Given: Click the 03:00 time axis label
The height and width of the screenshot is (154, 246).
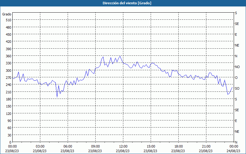Looking at the screenshot, I should click(x=40, y=147).
